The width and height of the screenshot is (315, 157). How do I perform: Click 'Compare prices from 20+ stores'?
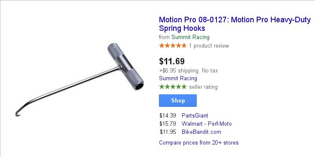point(199,143)
